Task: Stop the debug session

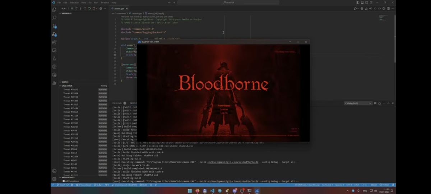Action: 94,9
